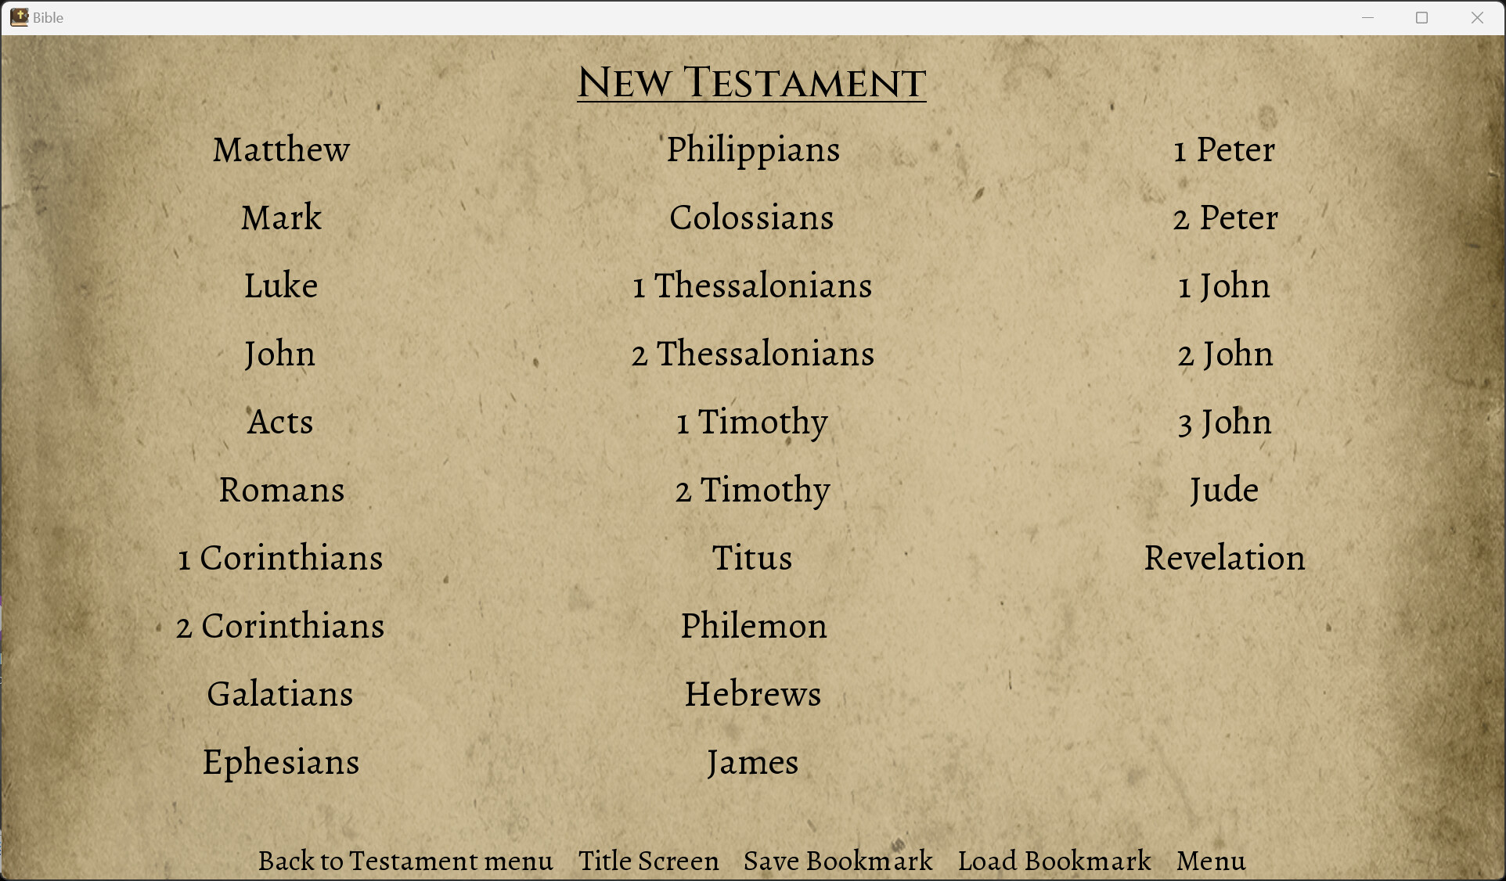Choose 1 Corinthians
This screenshot has width=1506, height=881.
[x=280, y=558]
